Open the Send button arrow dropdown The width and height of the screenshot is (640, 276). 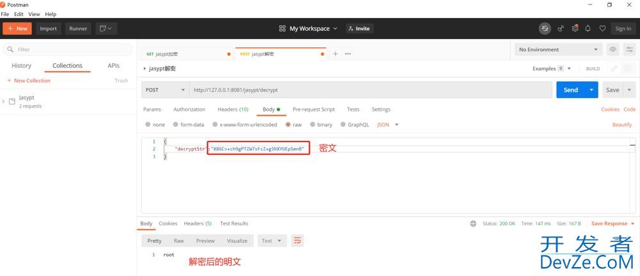point(591,90)
